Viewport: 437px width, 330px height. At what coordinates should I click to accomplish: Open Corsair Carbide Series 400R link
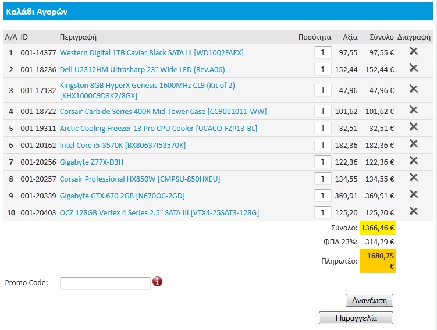(164, 112)
